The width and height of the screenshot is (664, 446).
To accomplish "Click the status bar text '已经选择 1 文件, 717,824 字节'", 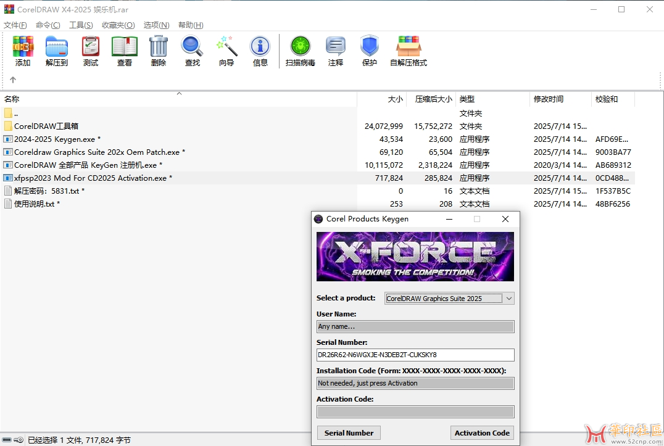I will coord(79,440).
